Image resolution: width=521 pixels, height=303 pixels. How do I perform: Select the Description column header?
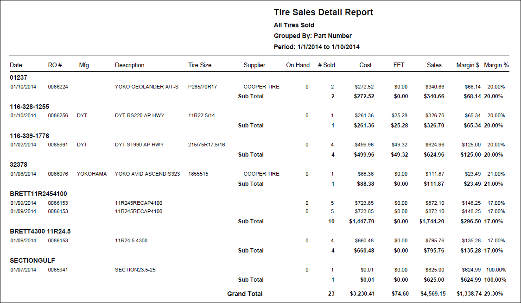[129, 65]
